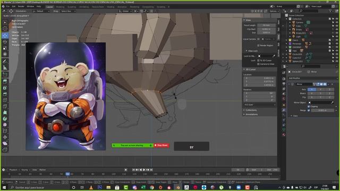The width and height of the screenshot is (340, 191).
Task: Open the outliner filter funnel icon
Action: 330,11
